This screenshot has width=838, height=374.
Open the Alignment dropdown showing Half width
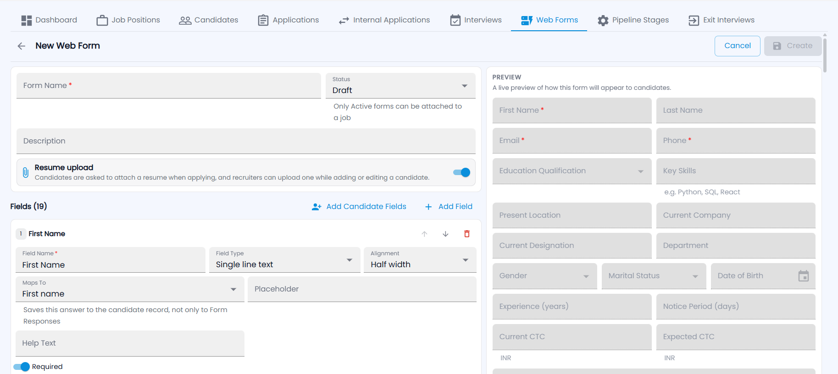point(420,260)
